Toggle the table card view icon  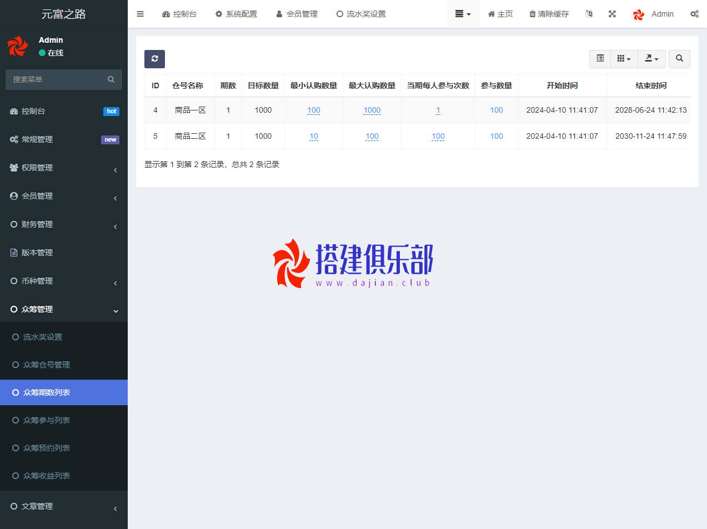click(x=600, y=59)
